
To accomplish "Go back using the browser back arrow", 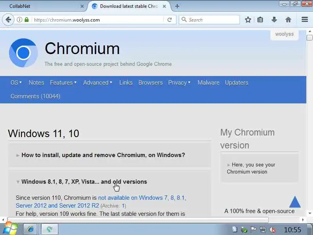I will coord(8,20).
